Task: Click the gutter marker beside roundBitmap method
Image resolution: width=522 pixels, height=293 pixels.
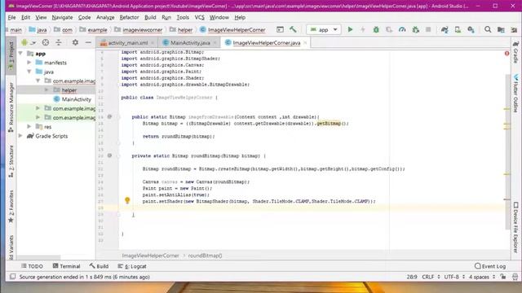Action: (109, 155)
